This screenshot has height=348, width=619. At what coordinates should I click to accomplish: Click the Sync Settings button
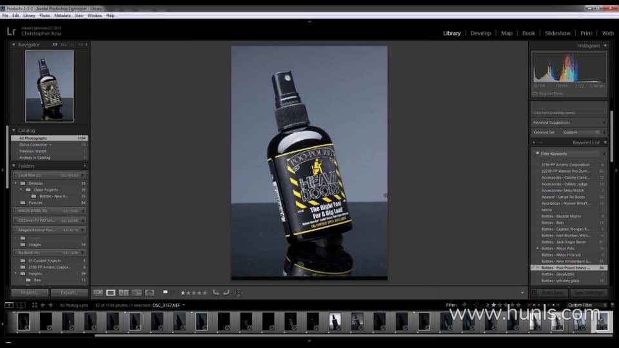[589, 293]
